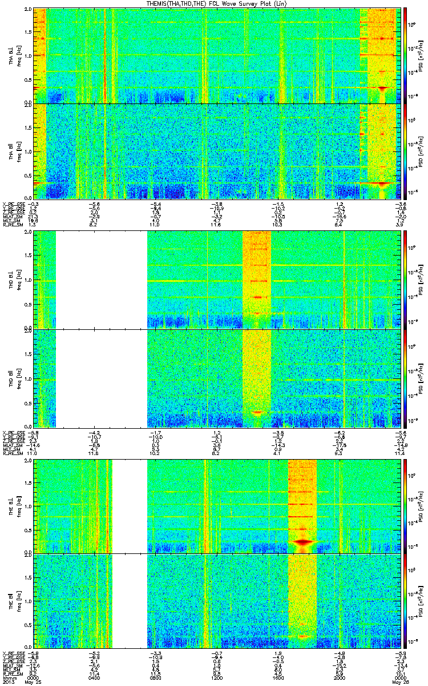Click the 2.0 frequency tick of THE B-perpendicular
Screen dimensions: 428x686
tap(27, 461)
